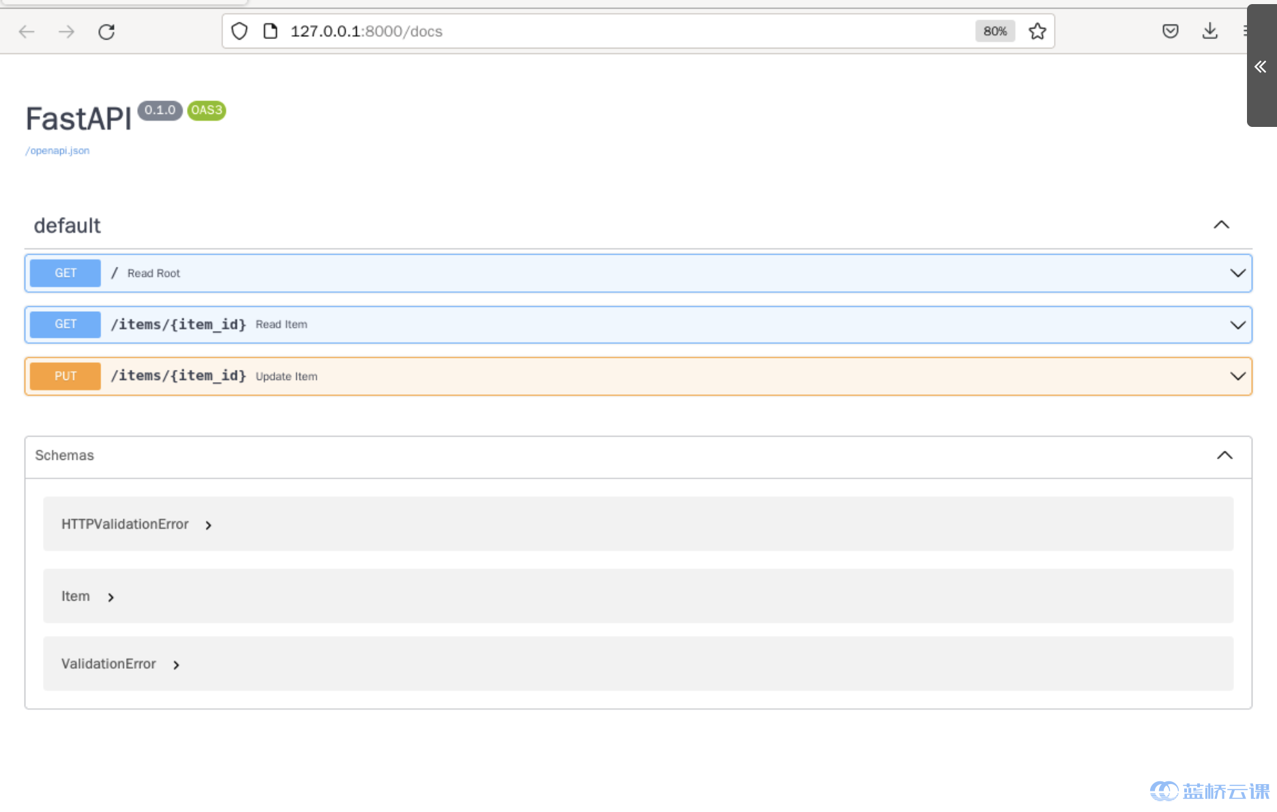The height and width of the screenshot is (812, 1277).
Task: Reload the docs page
Action: (x=106, y=31)
